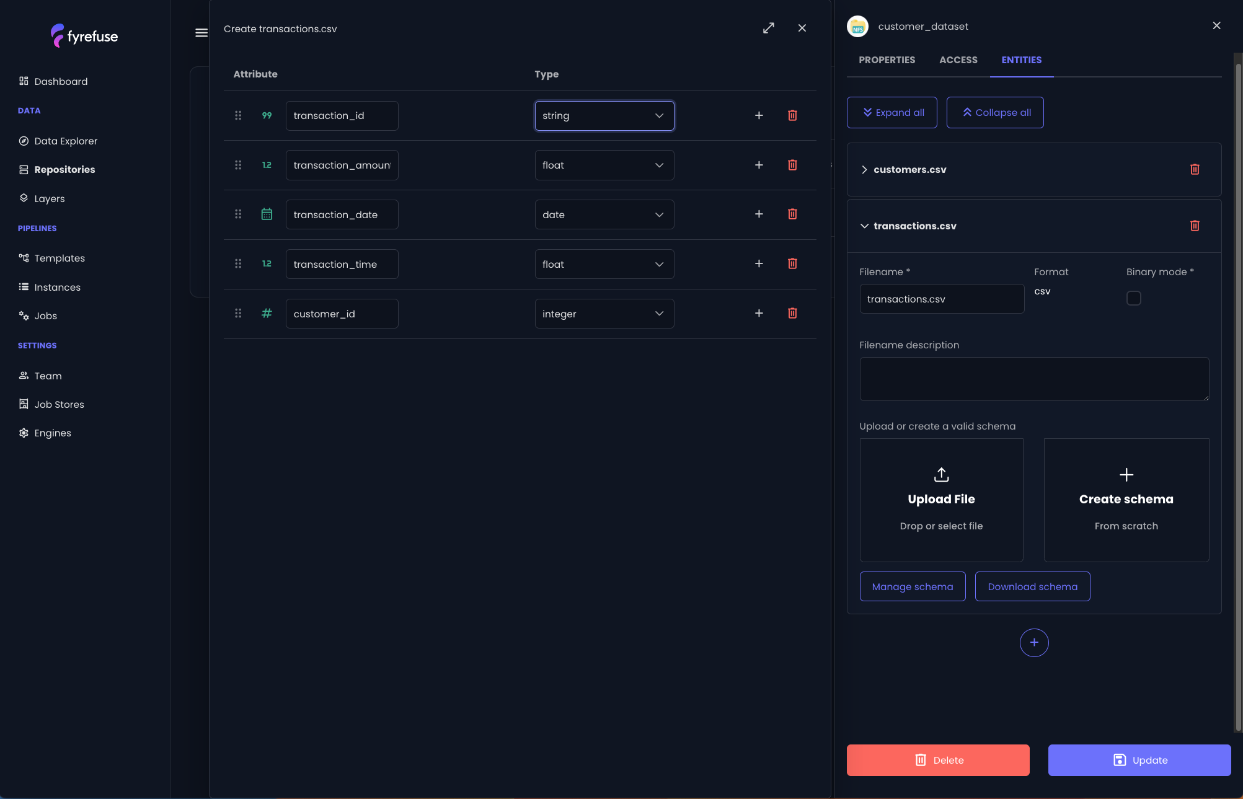Close the Create transactions.csv dialog
The width and height of the screenshot is (1243, 799).
(802, 28)
